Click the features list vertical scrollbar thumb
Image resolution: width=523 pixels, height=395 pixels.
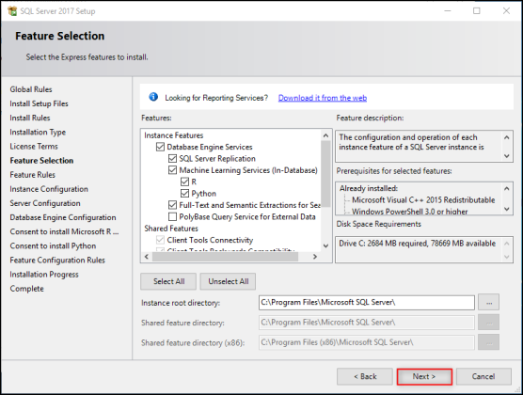[x=325, y=173]
